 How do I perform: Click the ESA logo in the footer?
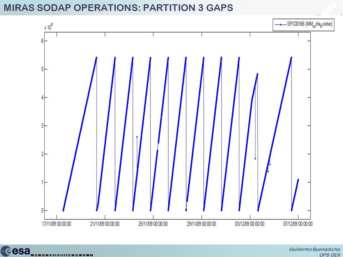[15, 251]
